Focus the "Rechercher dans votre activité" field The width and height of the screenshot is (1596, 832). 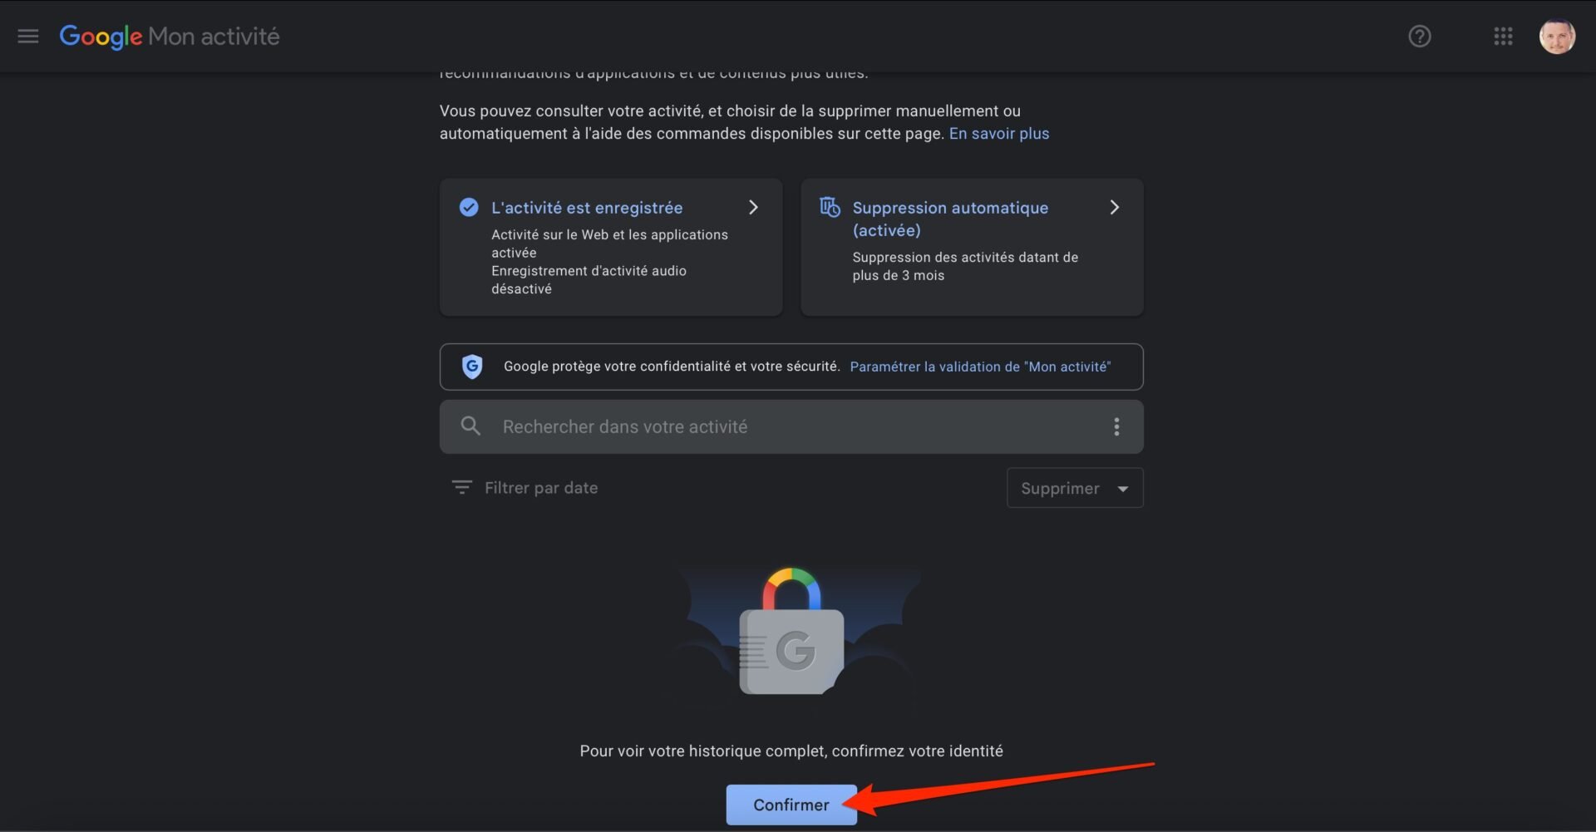point(791,426)
